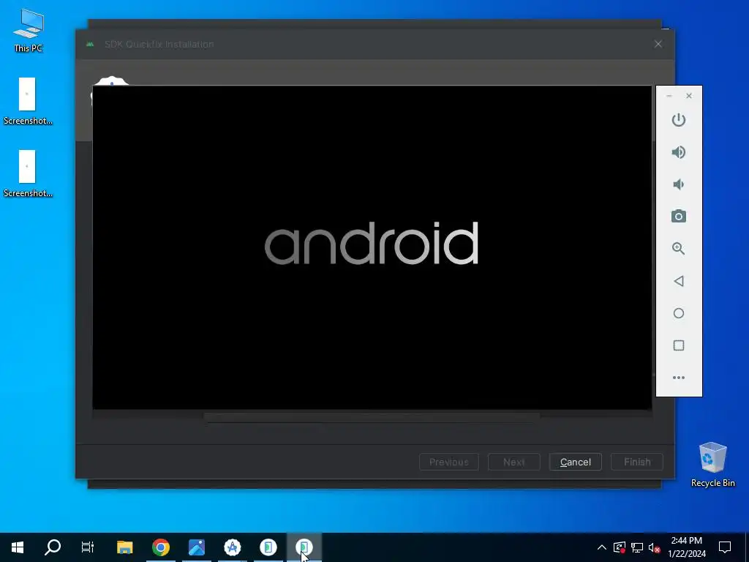Show hidden system tray icons

pos(602,547)
